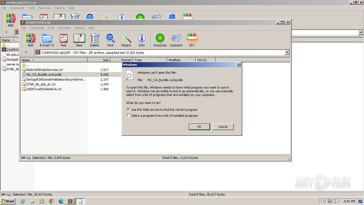Viewport: 364px width, 205px height.
Task: Click the Info toolbar icon
Action: [142, 40]
